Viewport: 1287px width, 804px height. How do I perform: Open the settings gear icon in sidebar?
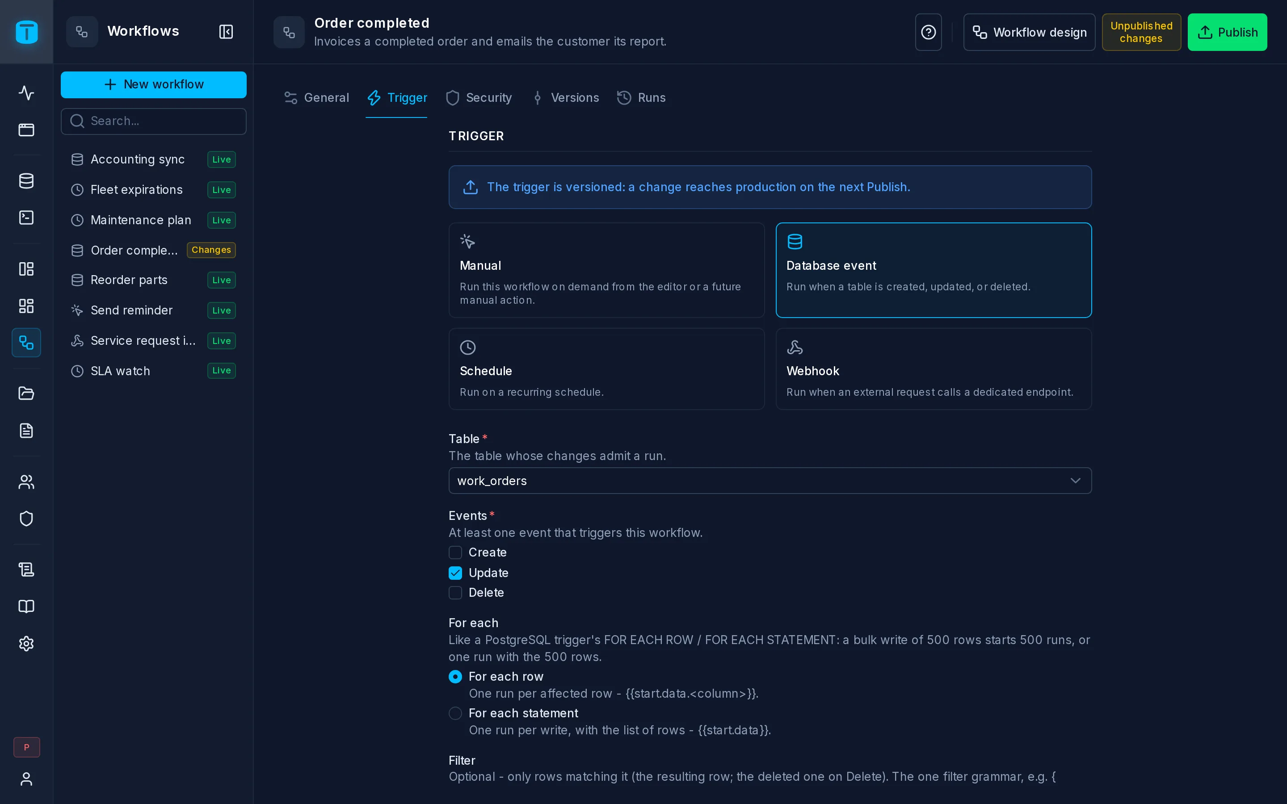coord(26,643)
